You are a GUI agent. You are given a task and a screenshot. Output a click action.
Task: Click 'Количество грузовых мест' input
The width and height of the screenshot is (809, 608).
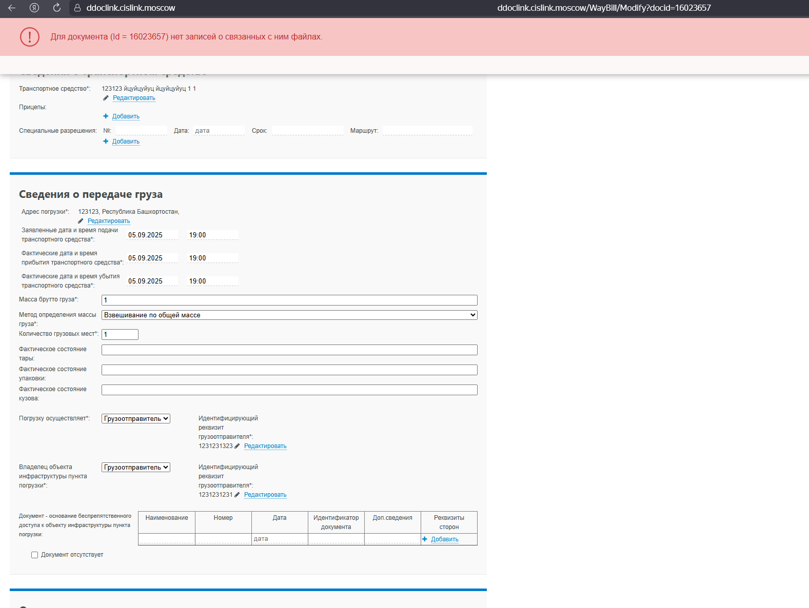[x=120, y=335]
